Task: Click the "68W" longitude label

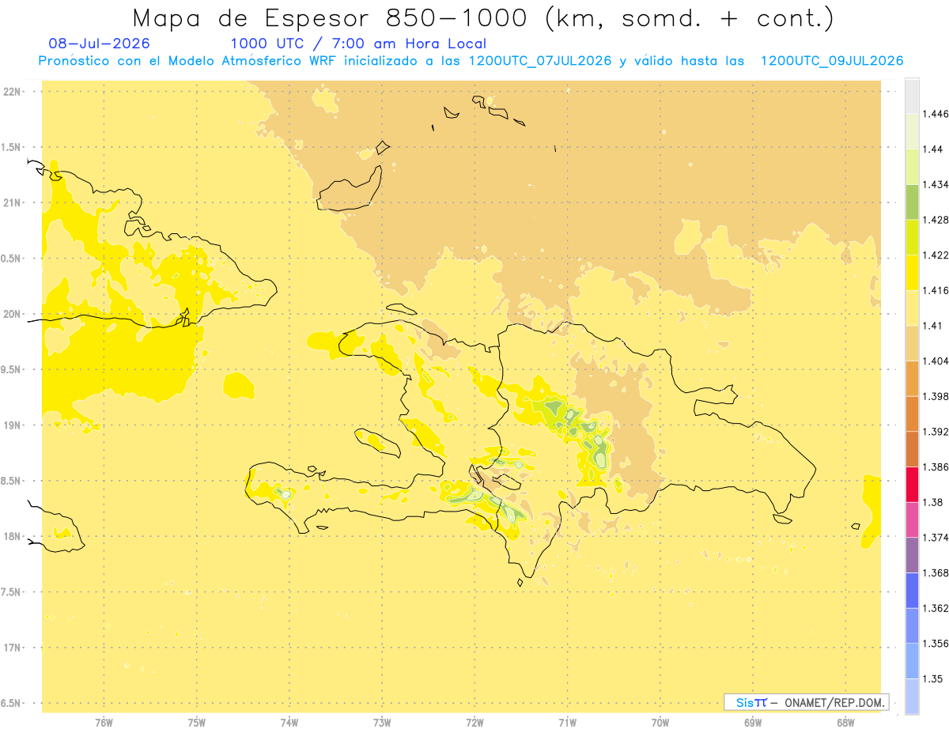Action: pos(845,723)
